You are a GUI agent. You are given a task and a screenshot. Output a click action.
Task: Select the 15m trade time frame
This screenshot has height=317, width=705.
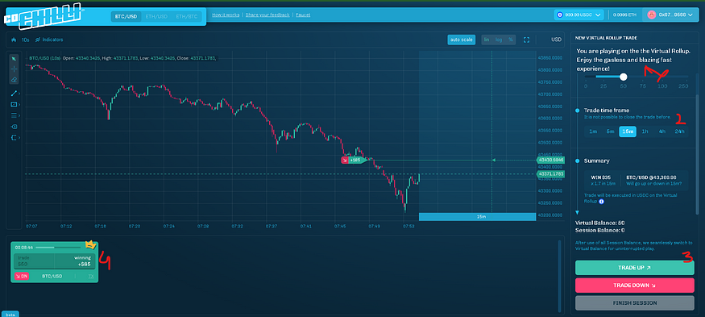pos(627,131)
